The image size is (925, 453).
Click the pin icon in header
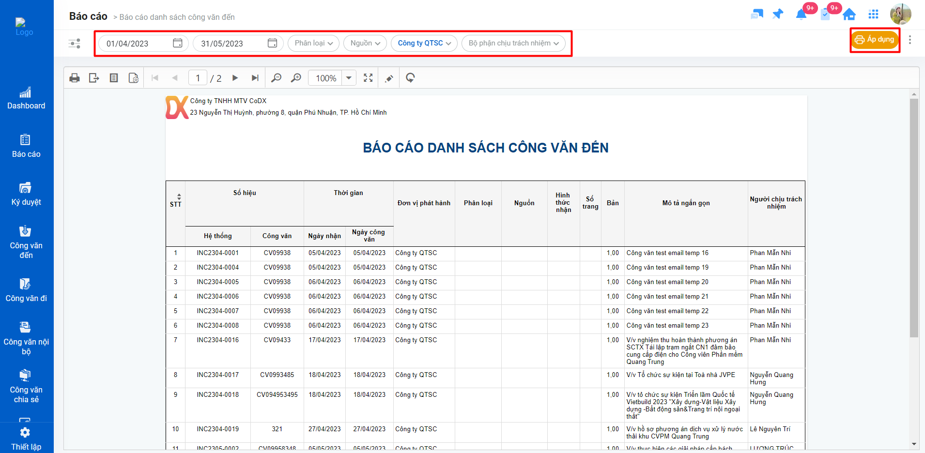[x=778, y=14]
